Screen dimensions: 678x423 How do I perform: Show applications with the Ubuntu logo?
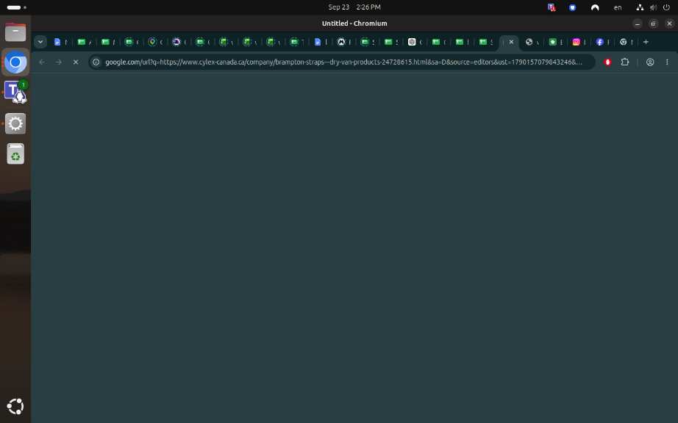click(x=15, y=406)
